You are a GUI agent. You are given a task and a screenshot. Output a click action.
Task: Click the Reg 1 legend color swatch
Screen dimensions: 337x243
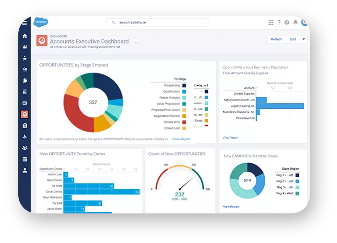click(x=297, y=175)
